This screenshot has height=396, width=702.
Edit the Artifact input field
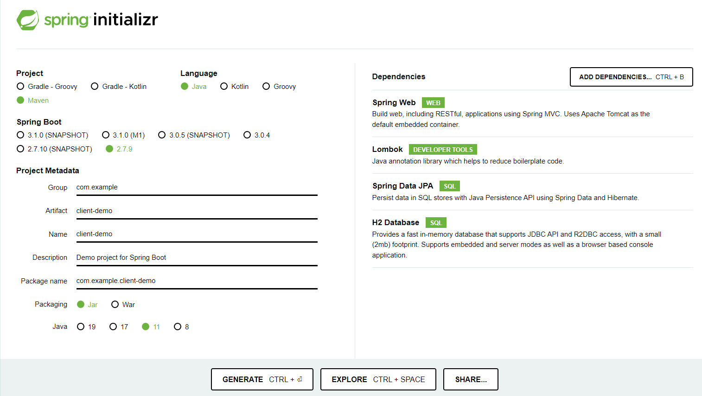(x=197, y=211)
